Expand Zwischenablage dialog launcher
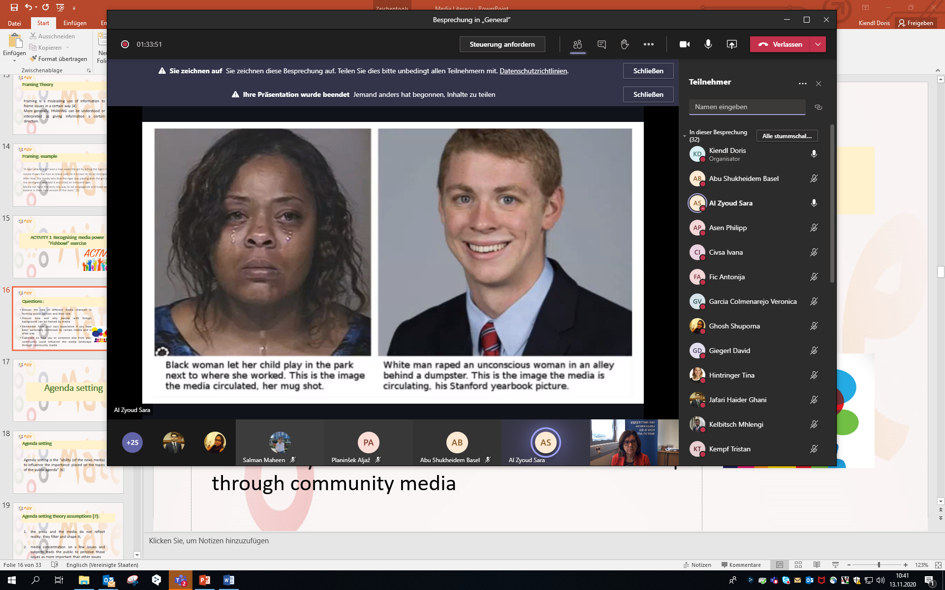The image size is (945, 590). [89, 70]
